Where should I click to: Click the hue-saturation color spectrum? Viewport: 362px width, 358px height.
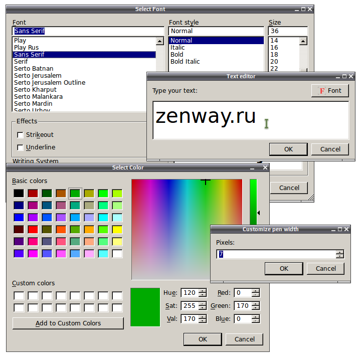click(187, 229)
